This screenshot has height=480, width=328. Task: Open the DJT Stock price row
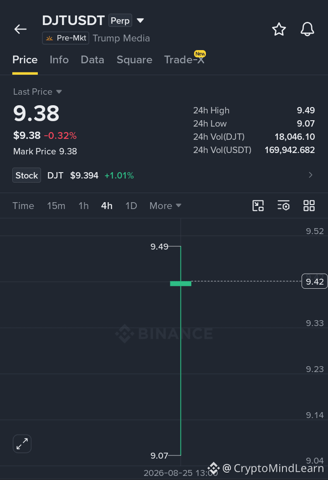[x=164, y=175]
